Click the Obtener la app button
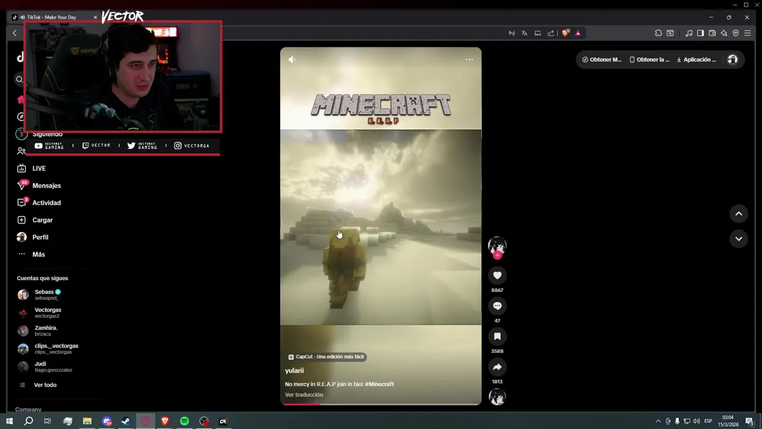The image size is (762, 429). [649, 60]
